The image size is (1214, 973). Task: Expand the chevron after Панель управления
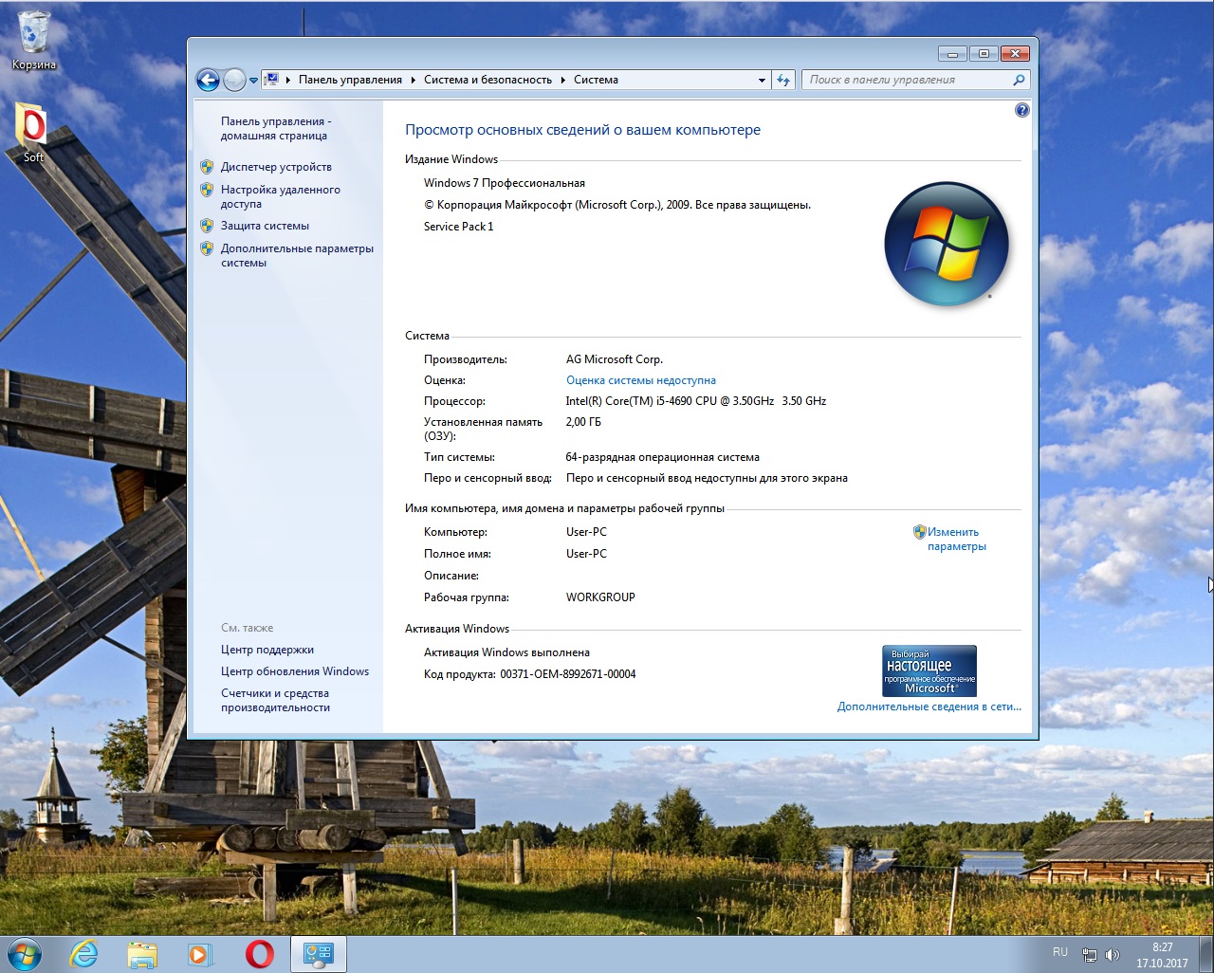(414, 81)
